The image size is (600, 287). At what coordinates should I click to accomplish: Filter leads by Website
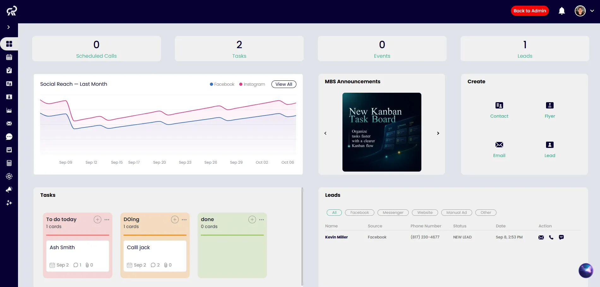click(x=425, y=213)
